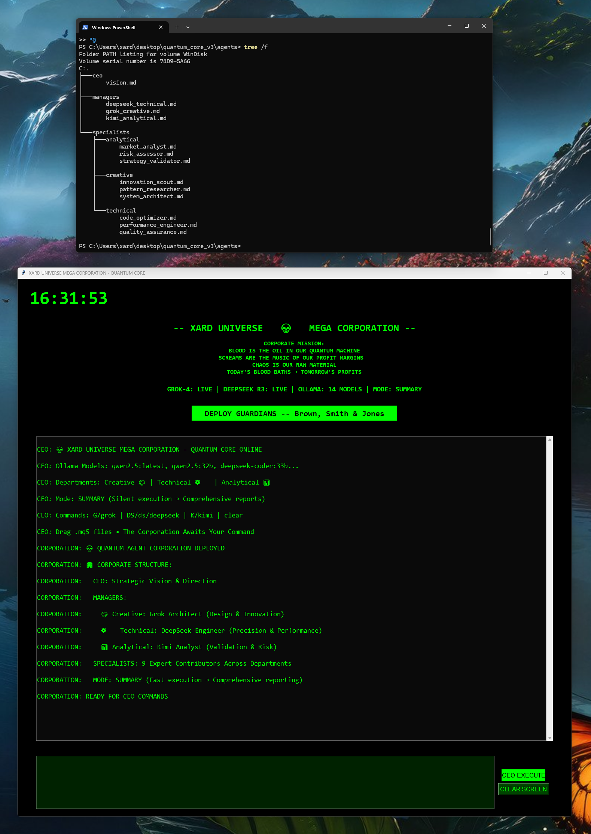Screen dimensions: 591x834
Task: Minimize the PowerShell window
Action: click(x=450, y=26)
